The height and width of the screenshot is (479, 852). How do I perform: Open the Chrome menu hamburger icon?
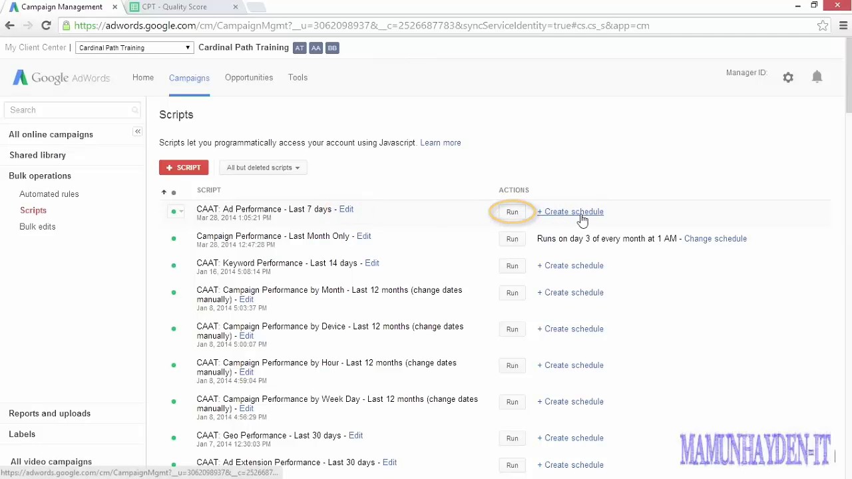click(843, 25)
